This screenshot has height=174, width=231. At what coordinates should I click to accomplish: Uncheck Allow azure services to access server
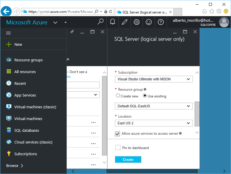[118, 134]
